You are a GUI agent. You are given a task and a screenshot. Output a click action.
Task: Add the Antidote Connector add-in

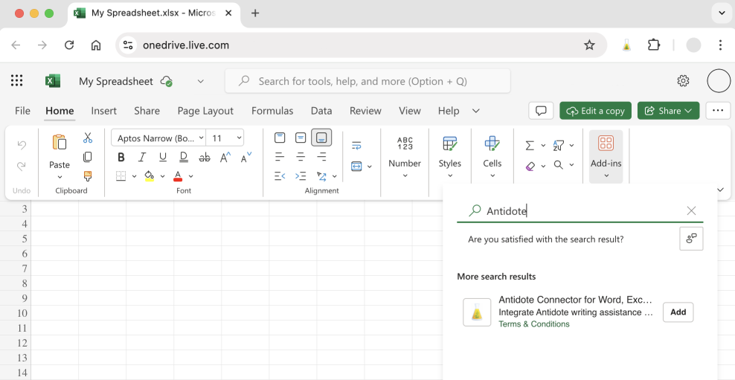coord(678,312)
